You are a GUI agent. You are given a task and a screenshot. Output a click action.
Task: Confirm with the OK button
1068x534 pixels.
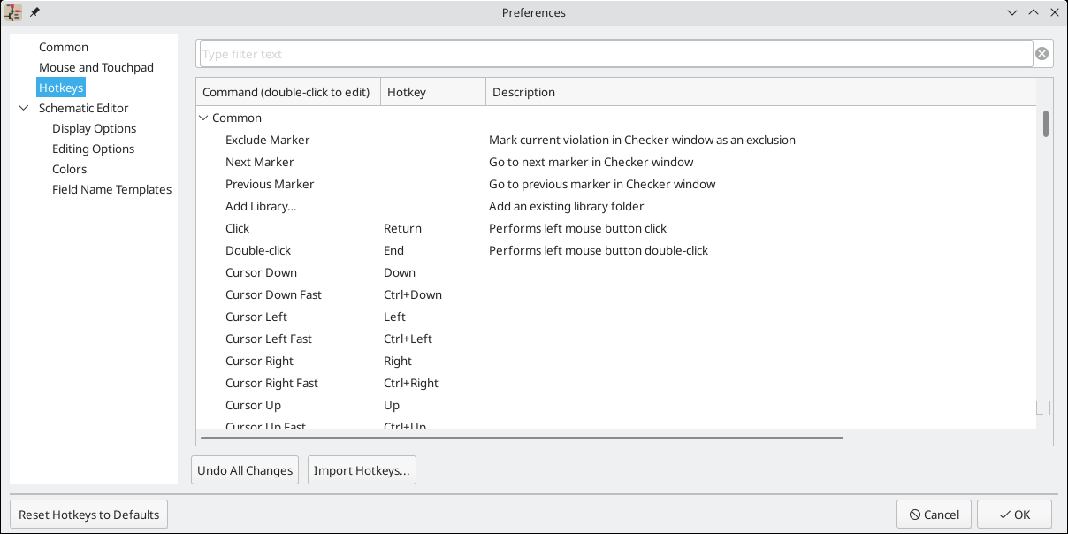[x=1014, y=515]
